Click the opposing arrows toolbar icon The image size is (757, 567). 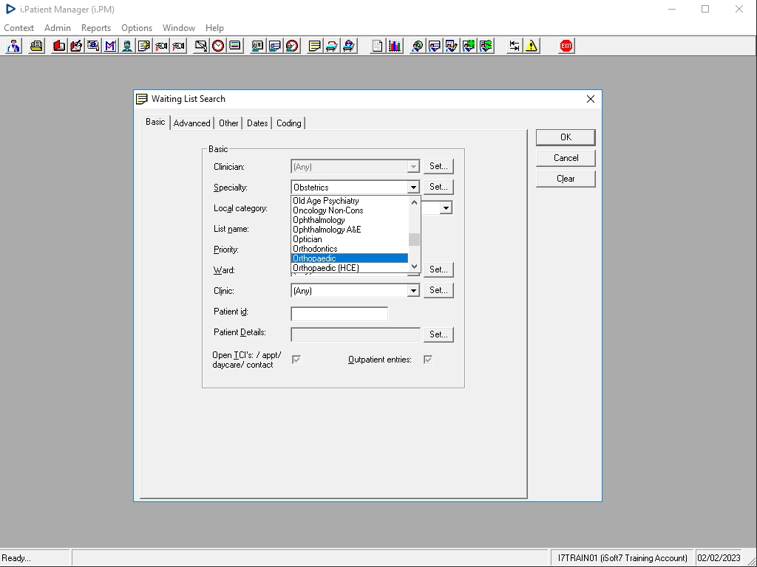click(x=515, y=46)
